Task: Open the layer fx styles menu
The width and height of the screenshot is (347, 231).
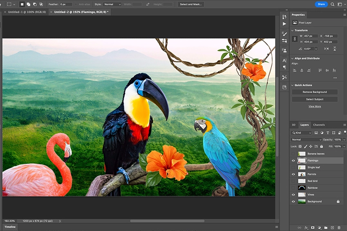Action: [306, 227]
